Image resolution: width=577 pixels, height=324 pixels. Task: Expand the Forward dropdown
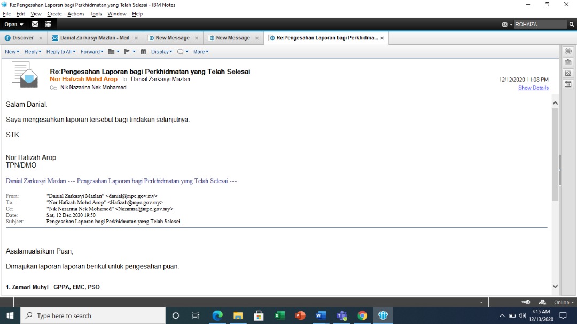coord(91,52)
